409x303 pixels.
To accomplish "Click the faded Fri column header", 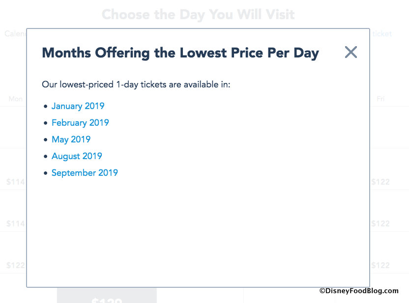I will point(380,99).
